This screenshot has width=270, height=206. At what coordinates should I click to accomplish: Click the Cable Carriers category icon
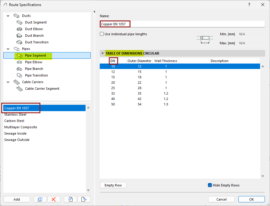pos(17,82)
